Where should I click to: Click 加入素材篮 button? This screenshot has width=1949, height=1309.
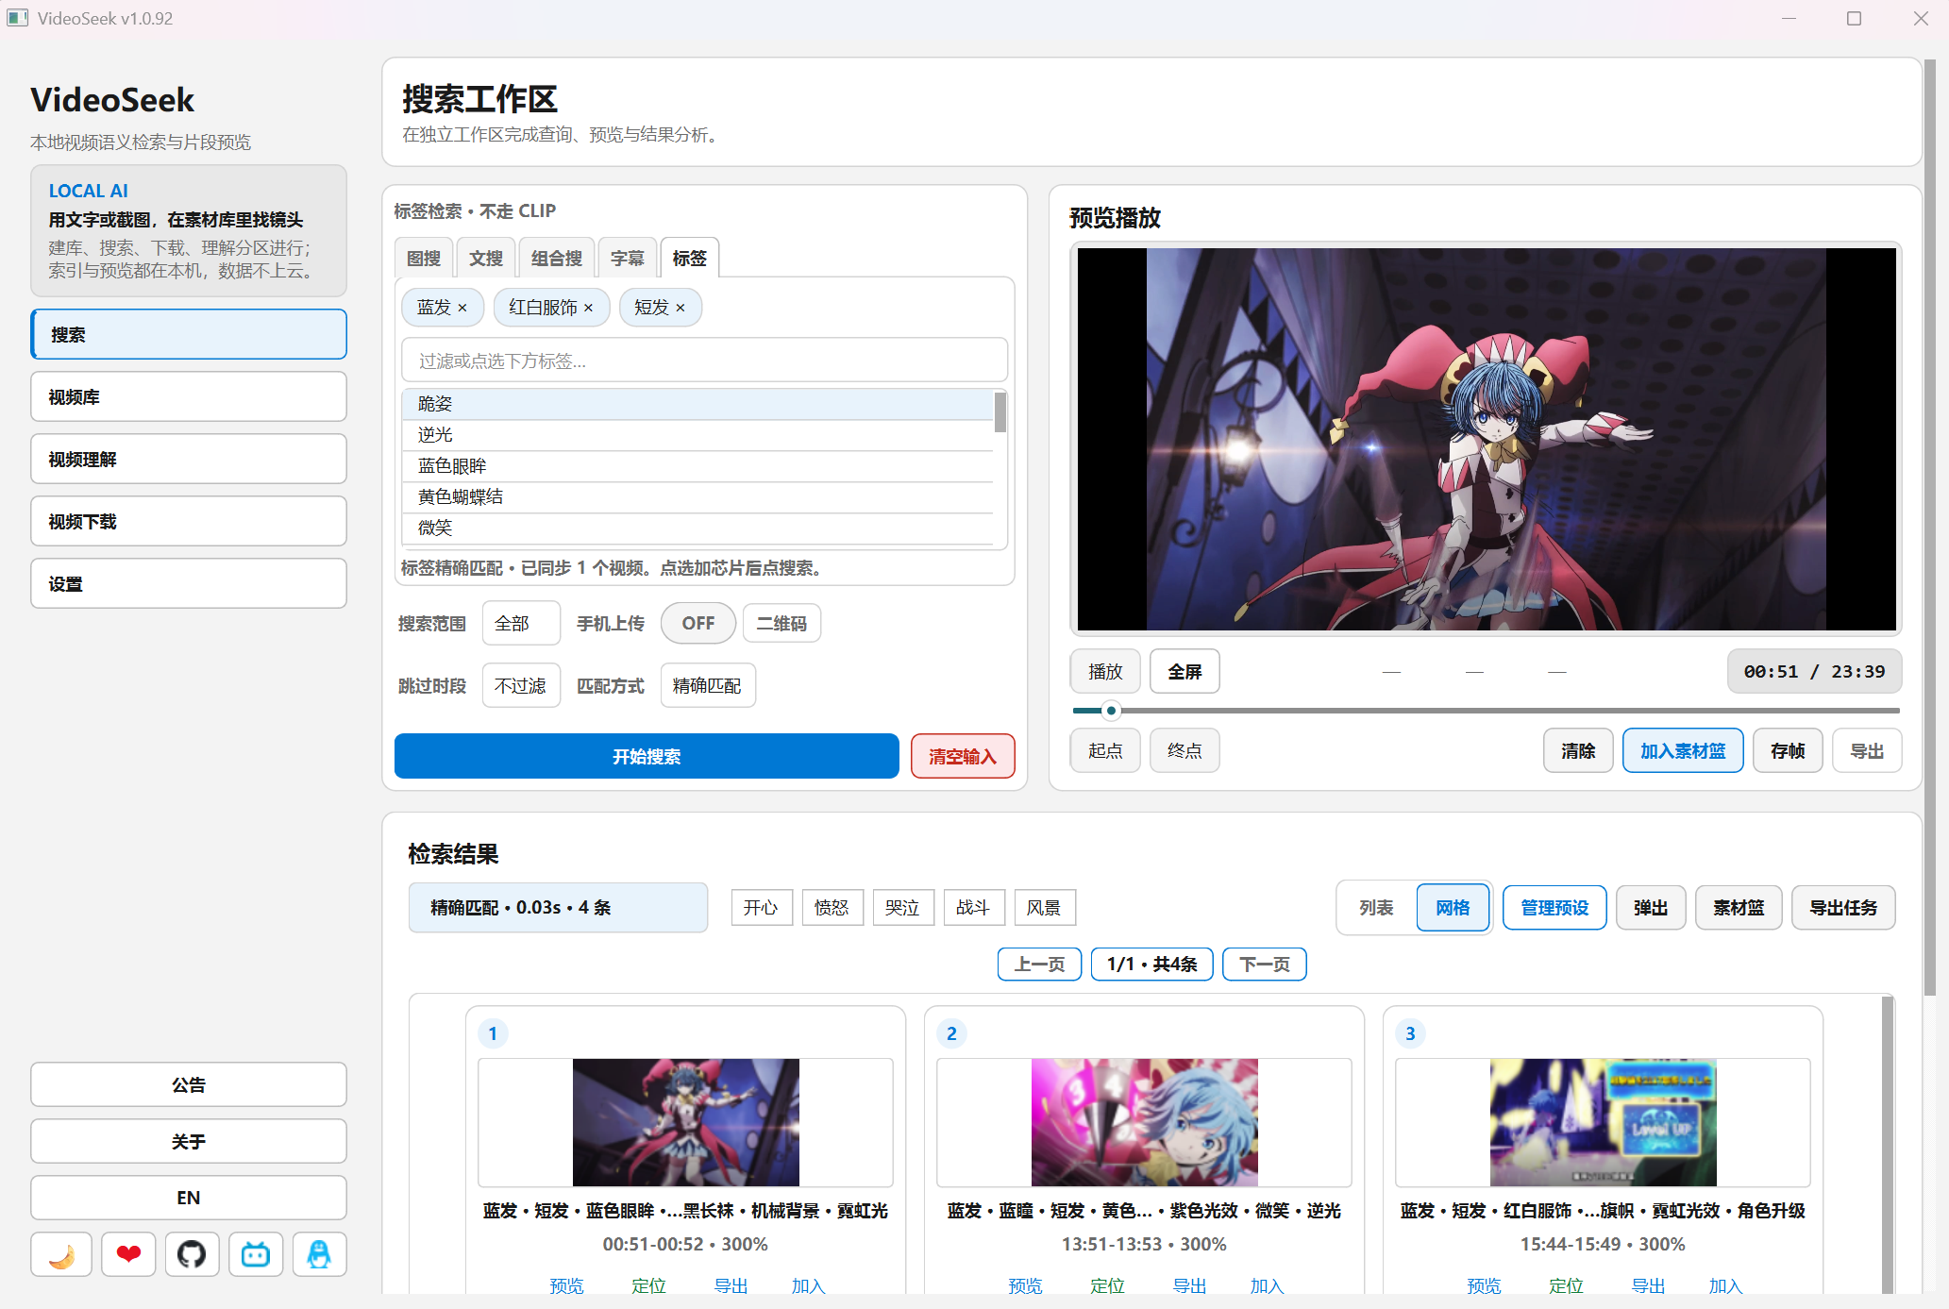click(x=1683, y=750)
